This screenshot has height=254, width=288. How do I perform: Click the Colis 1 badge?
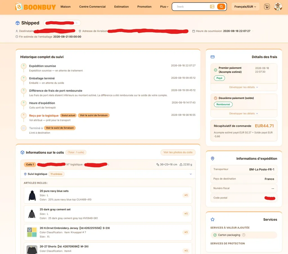pyautogui.click(x=30, y=164)
